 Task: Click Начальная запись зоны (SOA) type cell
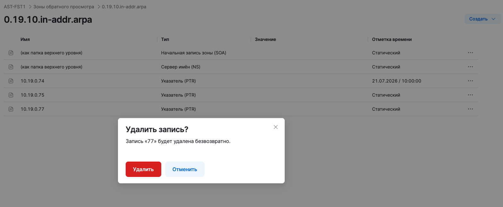[x=194, y=53]
